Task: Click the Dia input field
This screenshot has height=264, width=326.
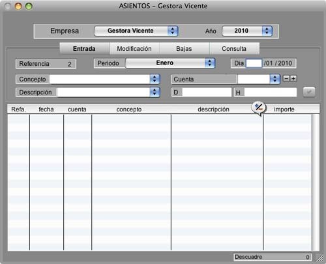Action: [254, 63]
